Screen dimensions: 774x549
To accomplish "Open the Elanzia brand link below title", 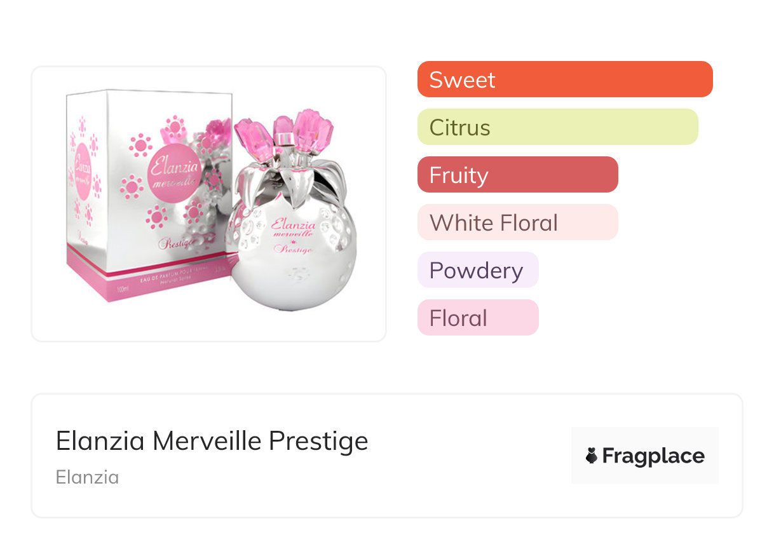I will [x=87, y=477].
